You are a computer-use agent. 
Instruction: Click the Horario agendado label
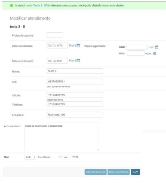coord(95,46)
